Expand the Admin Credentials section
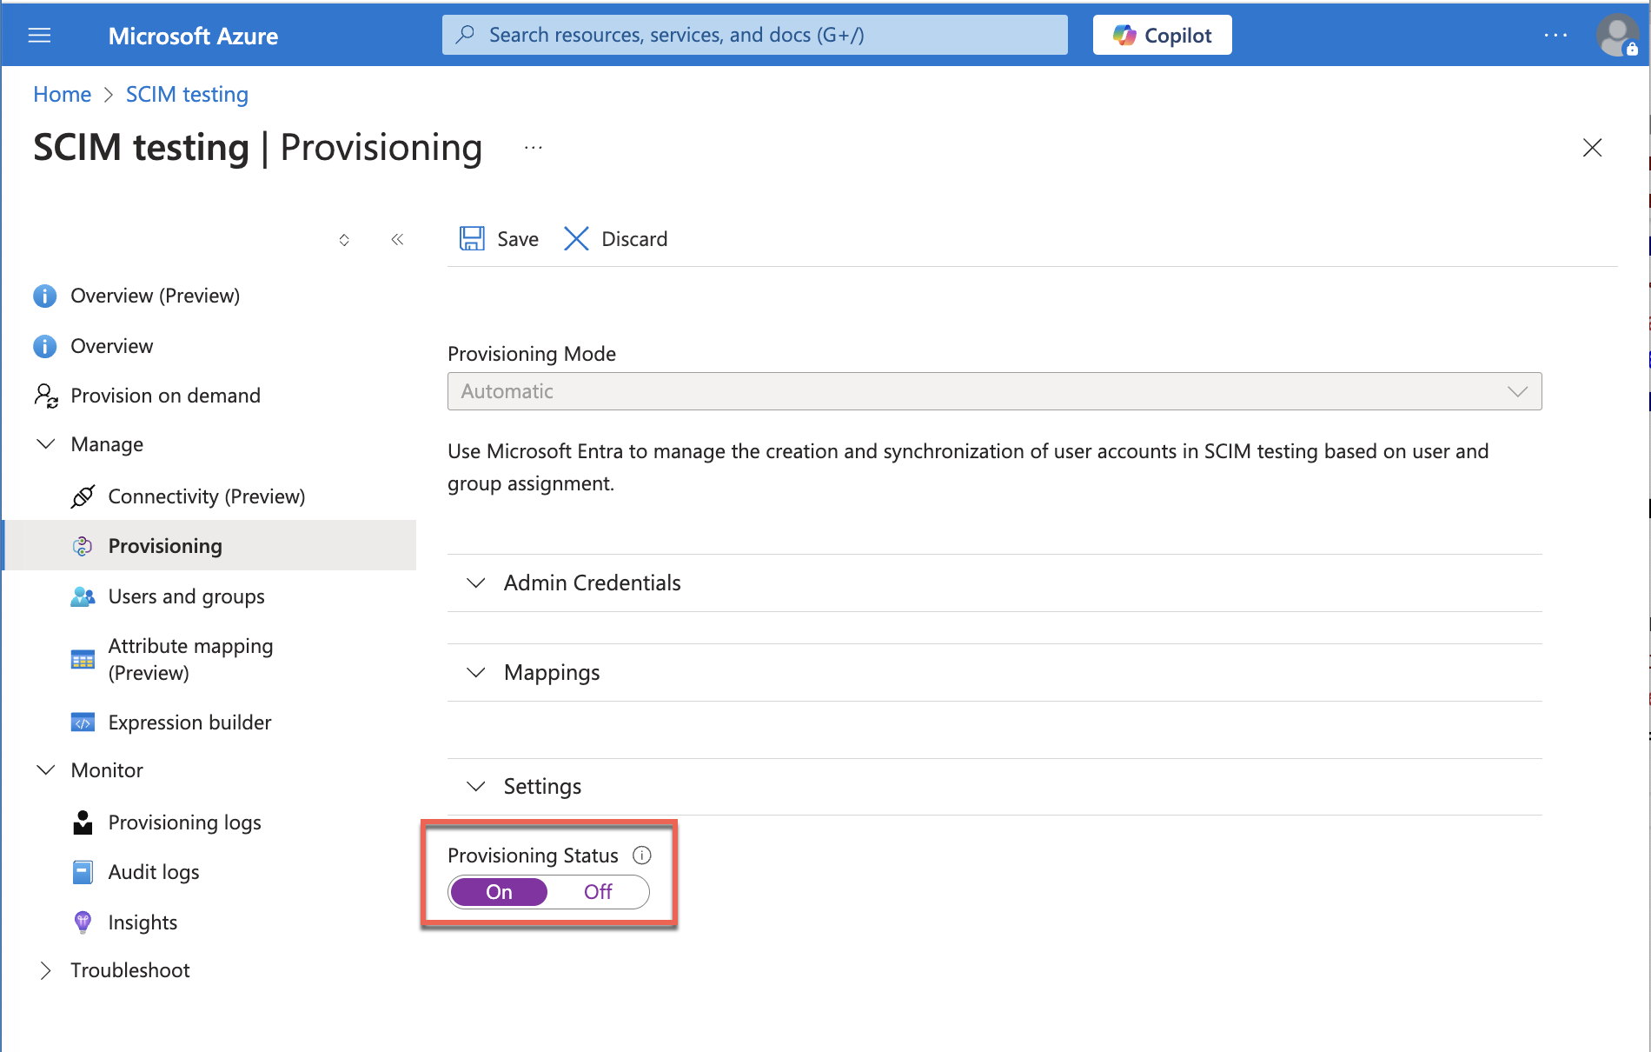The image size is (1651, 1052). (x=591, y=583)
